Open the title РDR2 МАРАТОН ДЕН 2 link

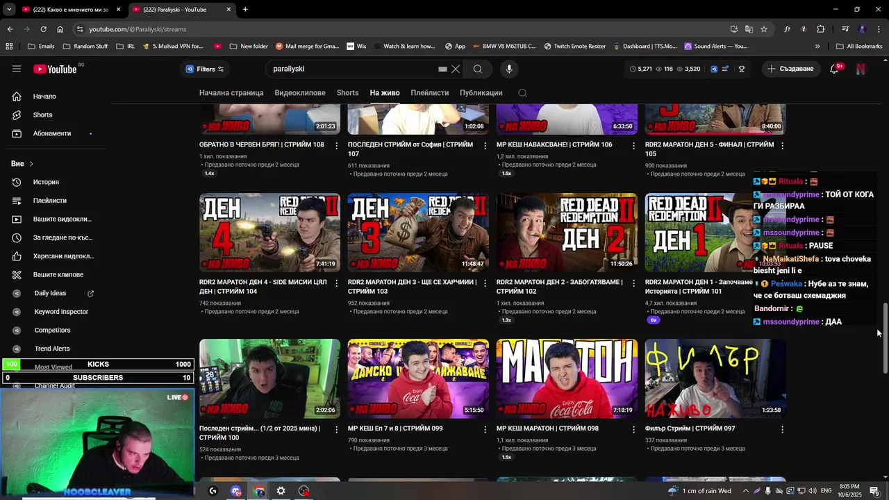click(x=560, y=287)
